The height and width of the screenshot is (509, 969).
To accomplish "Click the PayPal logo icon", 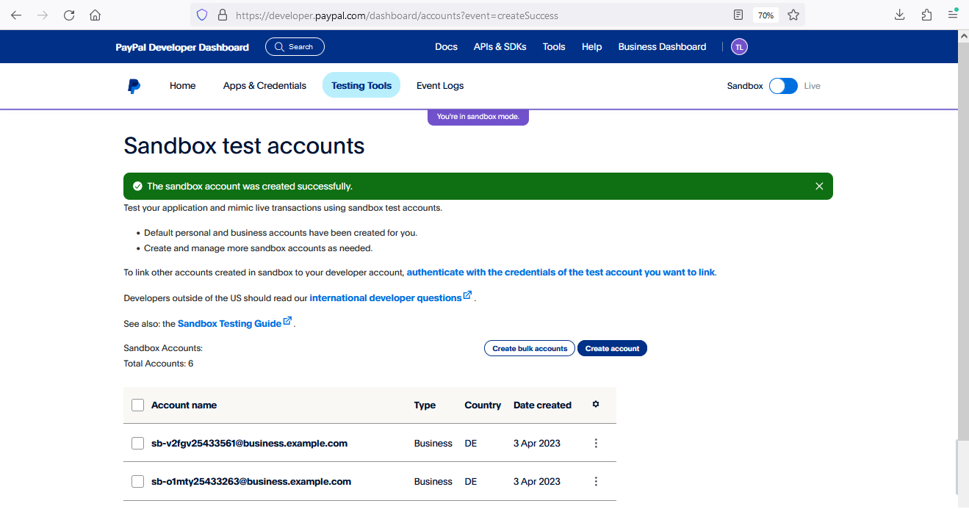I will (x=134, y=86).
